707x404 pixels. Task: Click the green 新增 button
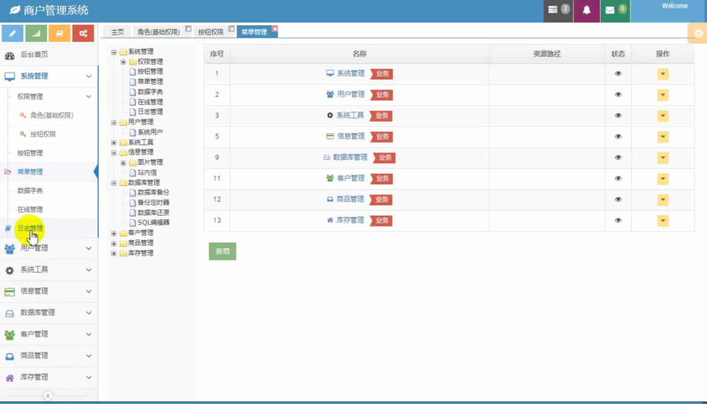click(222, 251)
